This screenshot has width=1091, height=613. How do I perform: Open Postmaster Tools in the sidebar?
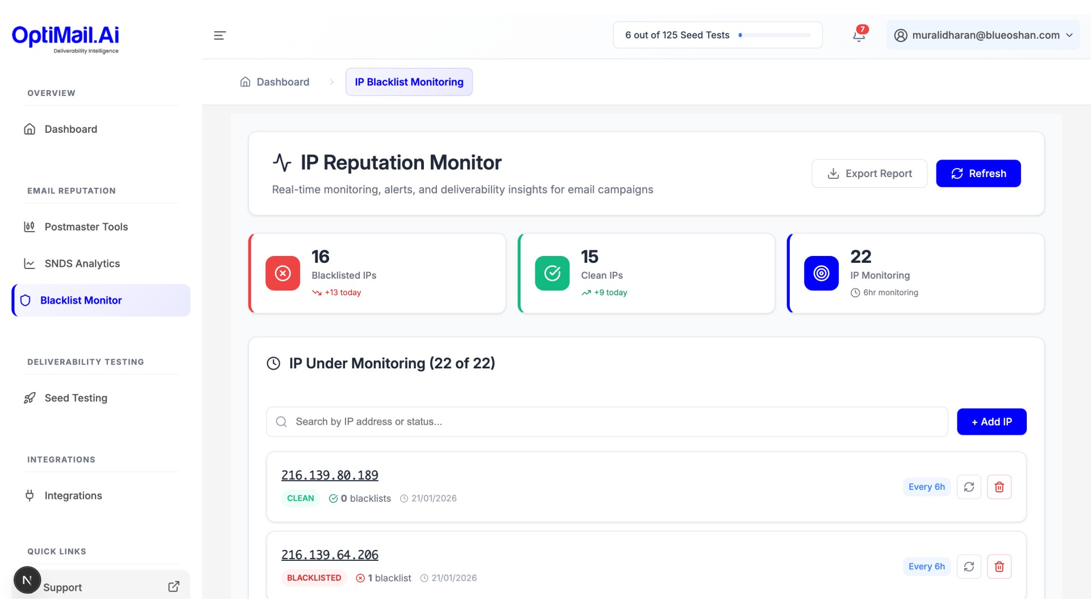[x=86, y=226]
